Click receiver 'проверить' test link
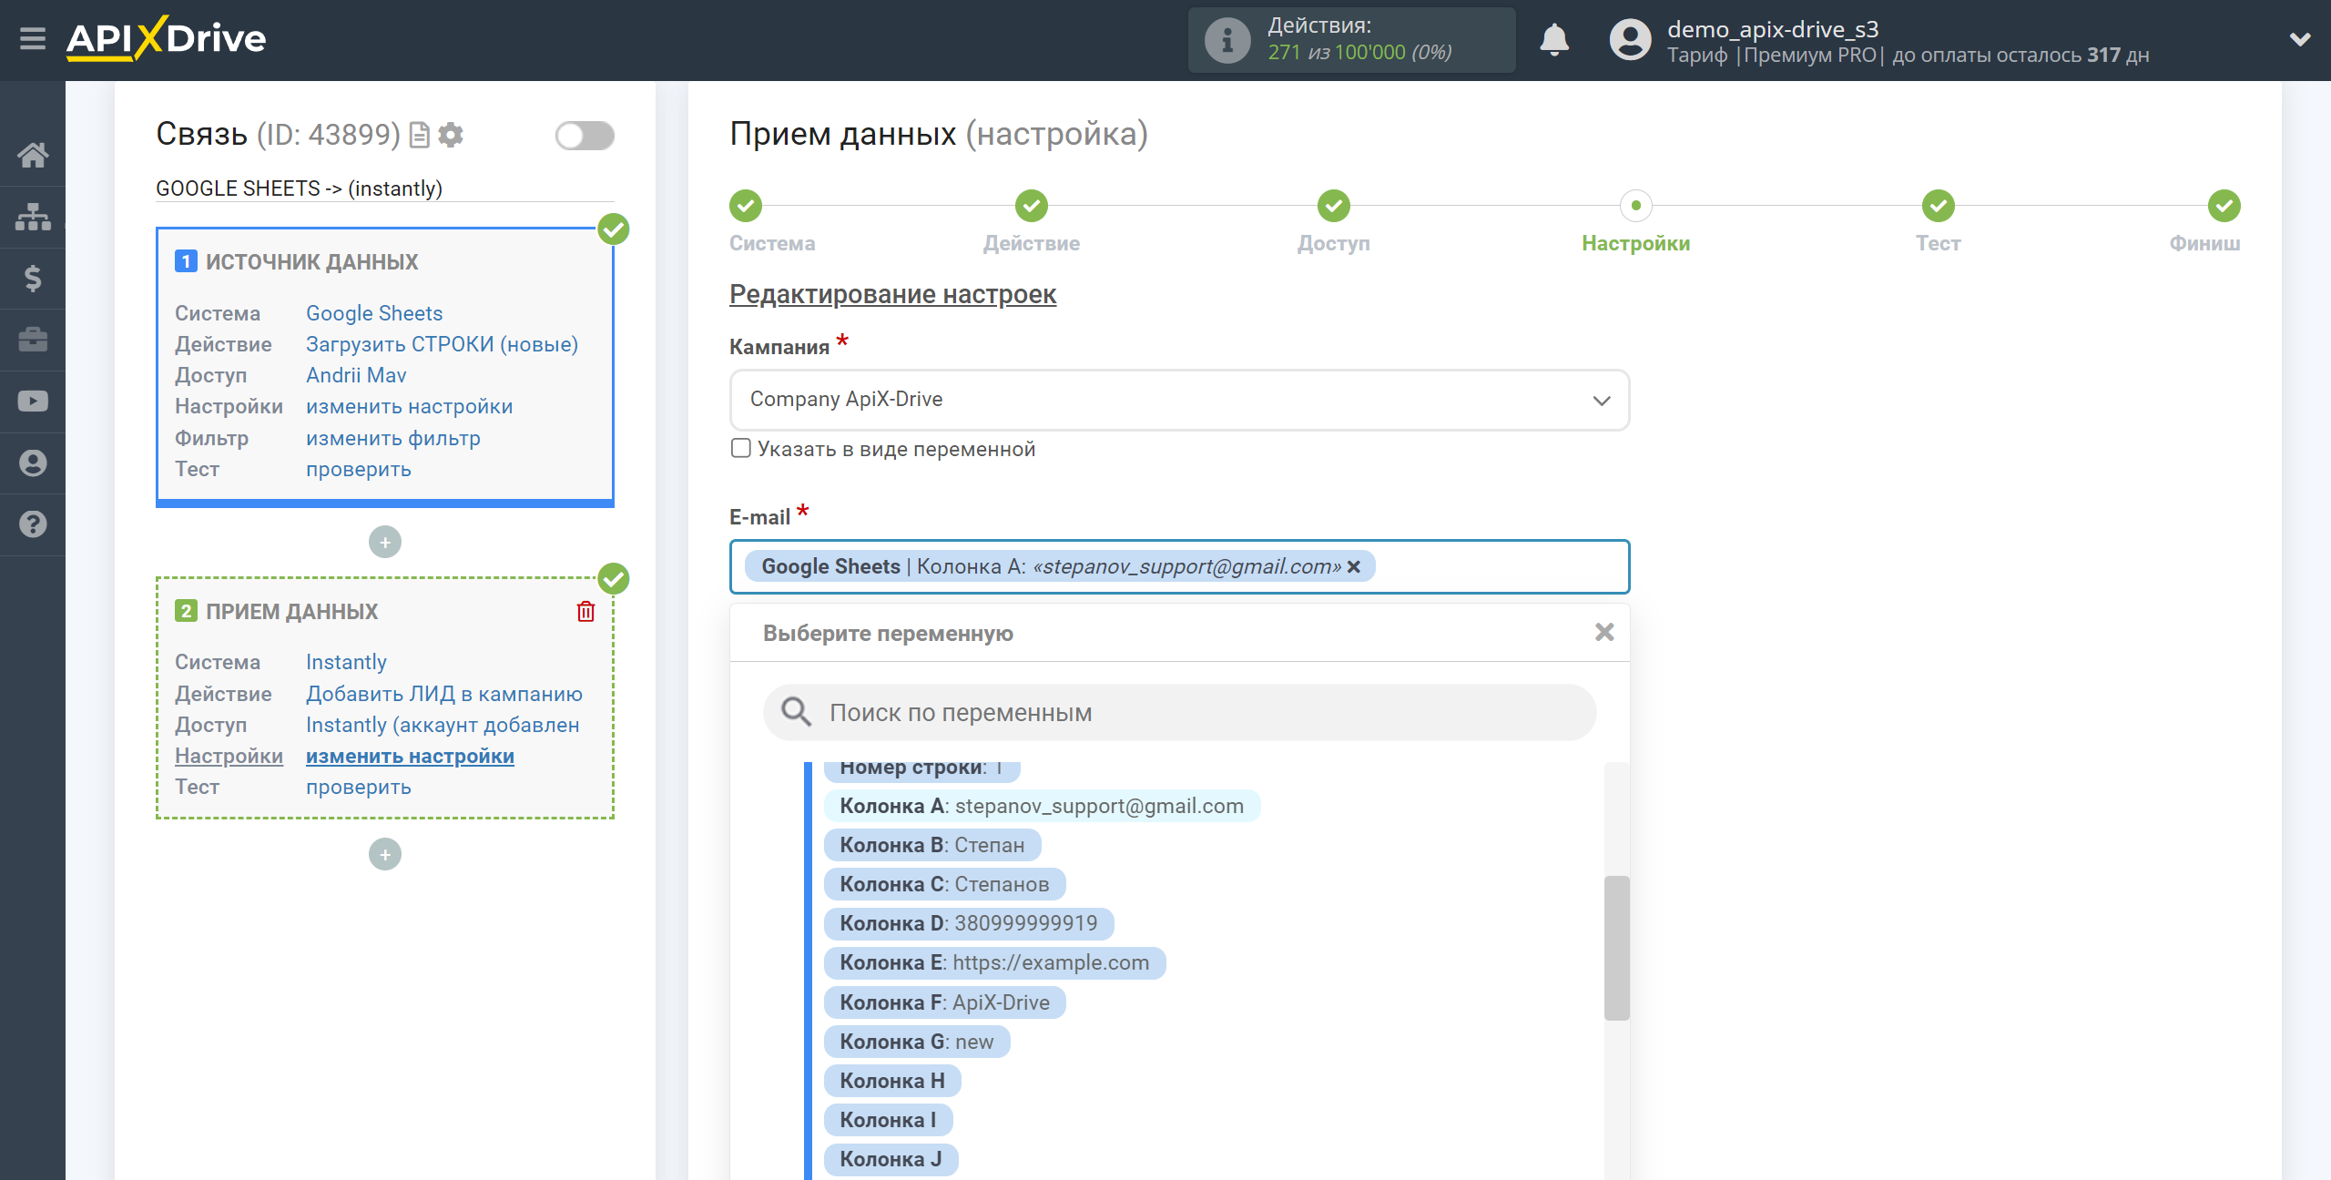The image size is (2331, 1180). [359, 787]
